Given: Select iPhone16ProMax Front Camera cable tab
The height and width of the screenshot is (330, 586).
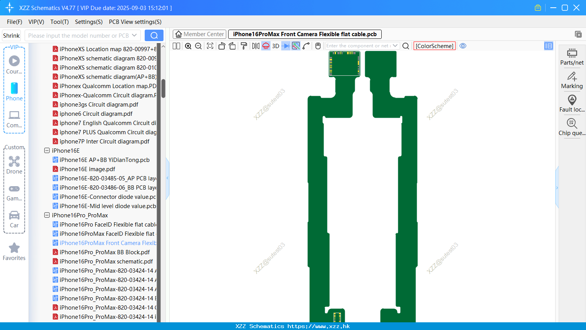Looking at the screenshot, I should click(x=305, y=34).
